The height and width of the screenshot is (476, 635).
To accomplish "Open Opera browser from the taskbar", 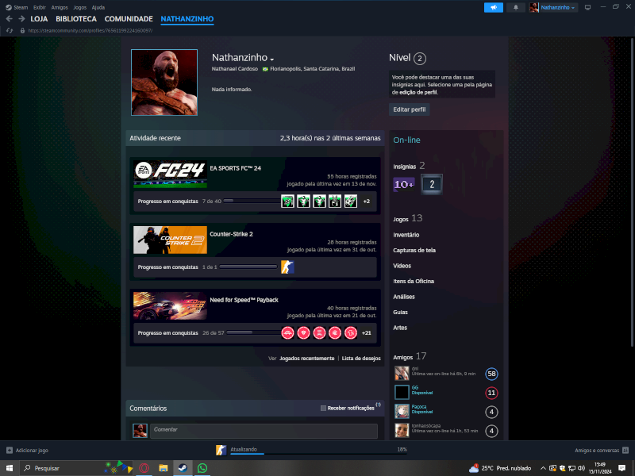I will (x=144, y=468).
